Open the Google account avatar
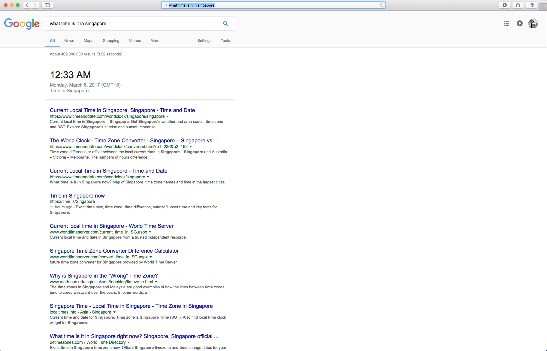This screenshot has width=547, height=351. (533, 23)
